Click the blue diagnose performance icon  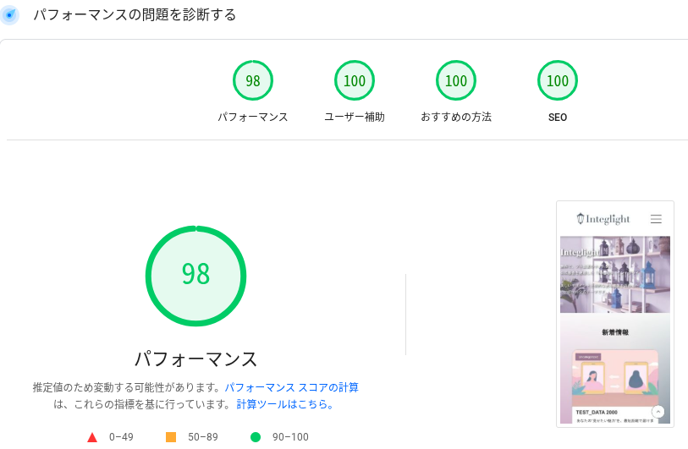[9, 15]
